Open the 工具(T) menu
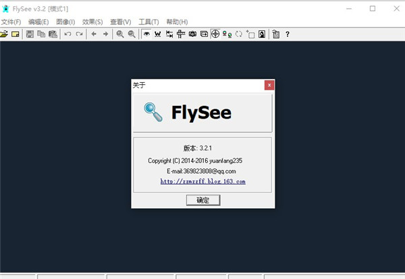The width and height of the screenshot is (405, 279). click(x=148, y=22)
